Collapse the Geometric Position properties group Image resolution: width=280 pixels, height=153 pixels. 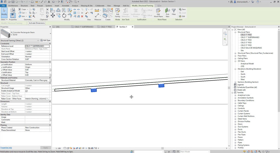click(50, 62)
